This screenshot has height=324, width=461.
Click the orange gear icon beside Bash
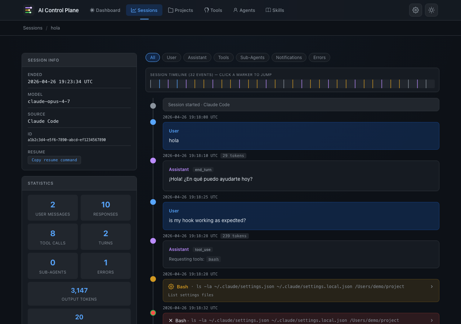171,287
